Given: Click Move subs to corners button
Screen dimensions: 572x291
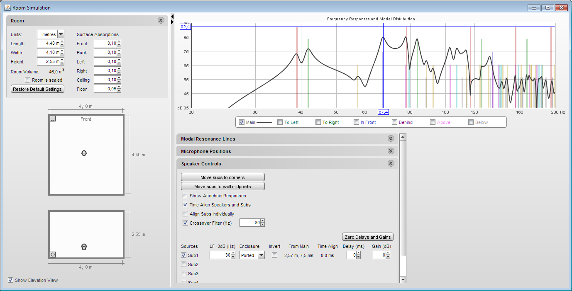Looking at the screenshot, I should coord(222,177).
